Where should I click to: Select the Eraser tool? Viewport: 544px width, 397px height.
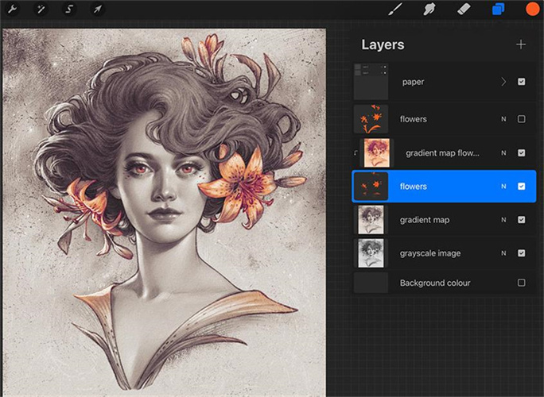(x=464, y=9)
